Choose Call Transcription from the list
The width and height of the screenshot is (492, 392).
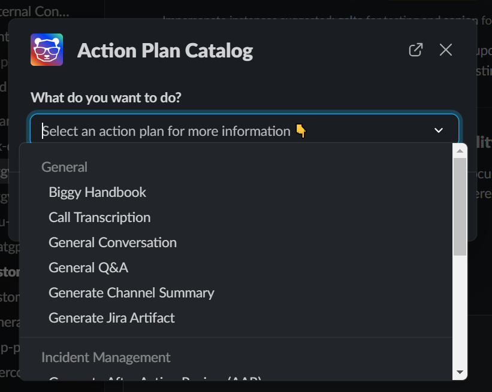tap(99, 217)
